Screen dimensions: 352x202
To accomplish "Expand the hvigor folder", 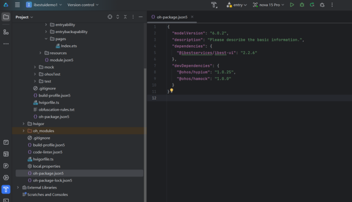I will pyautogui.click(x=23, y=124).
